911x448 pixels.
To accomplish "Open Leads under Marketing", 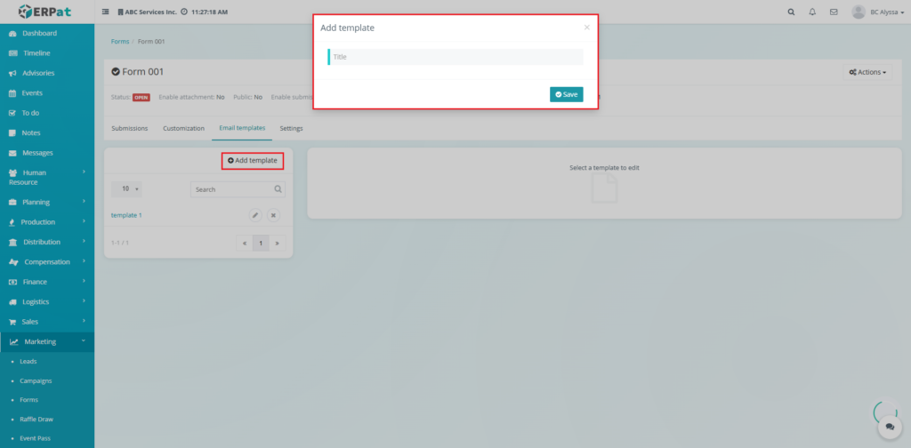I will pyautogui.click(x=28, y=361).
